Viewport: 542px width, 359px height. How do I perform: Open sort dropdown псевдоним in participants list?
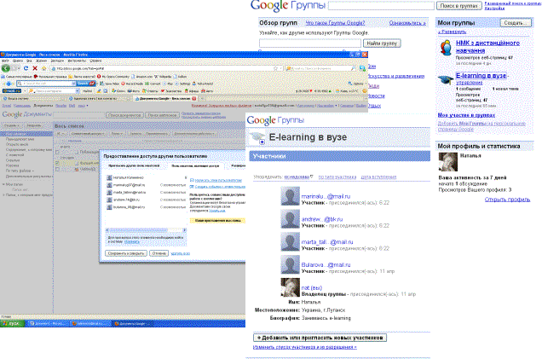point(298,177)
